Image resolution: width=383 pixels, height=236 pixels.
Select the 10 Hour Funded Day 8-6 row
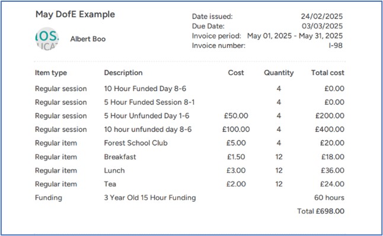[190, 89]
